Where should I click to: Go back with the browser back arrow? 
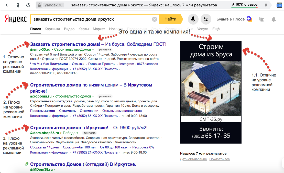[x=8, y=5]
